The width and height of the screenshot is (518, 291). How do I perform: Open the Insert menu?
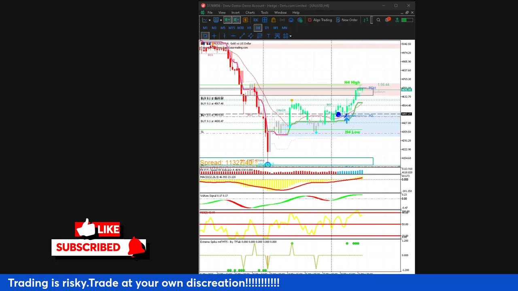click(x=236, y=13)
